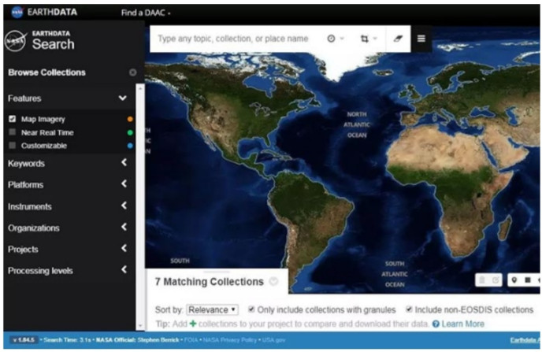542x352 pixels.
Task: Click the blue dot beside Customizable
Action: pyautogui.click(x=130, y=146)
